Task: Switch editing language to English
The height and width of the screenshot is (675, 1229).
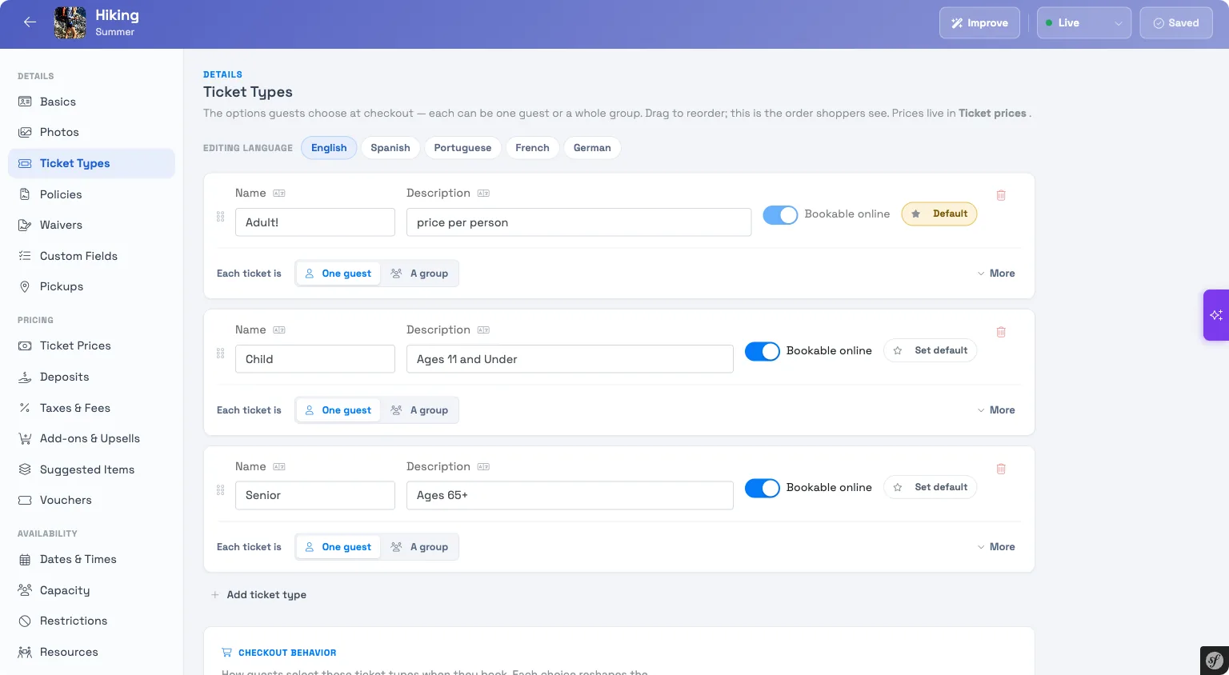Action: (329, 148)
